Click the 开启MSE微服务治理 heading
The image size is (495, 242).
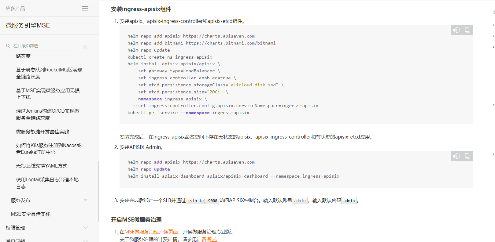pos(136,220)
